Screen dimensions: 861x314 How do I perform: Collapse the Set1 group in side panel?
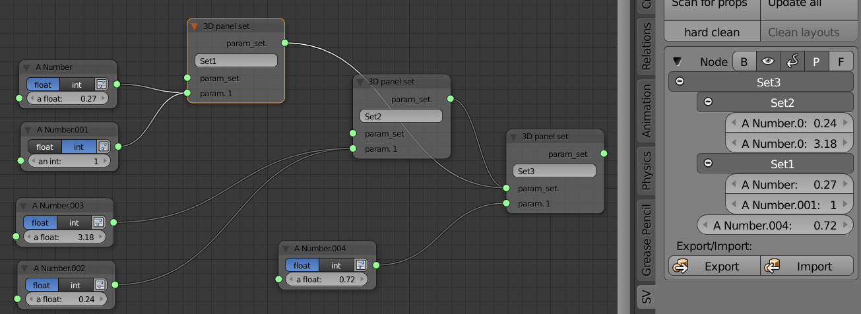click(x=708, y=163)
